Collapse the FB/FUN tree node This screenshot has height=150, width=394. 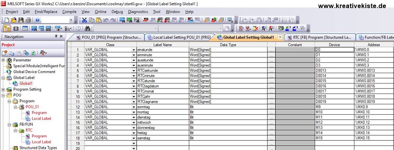coord(9,124)
